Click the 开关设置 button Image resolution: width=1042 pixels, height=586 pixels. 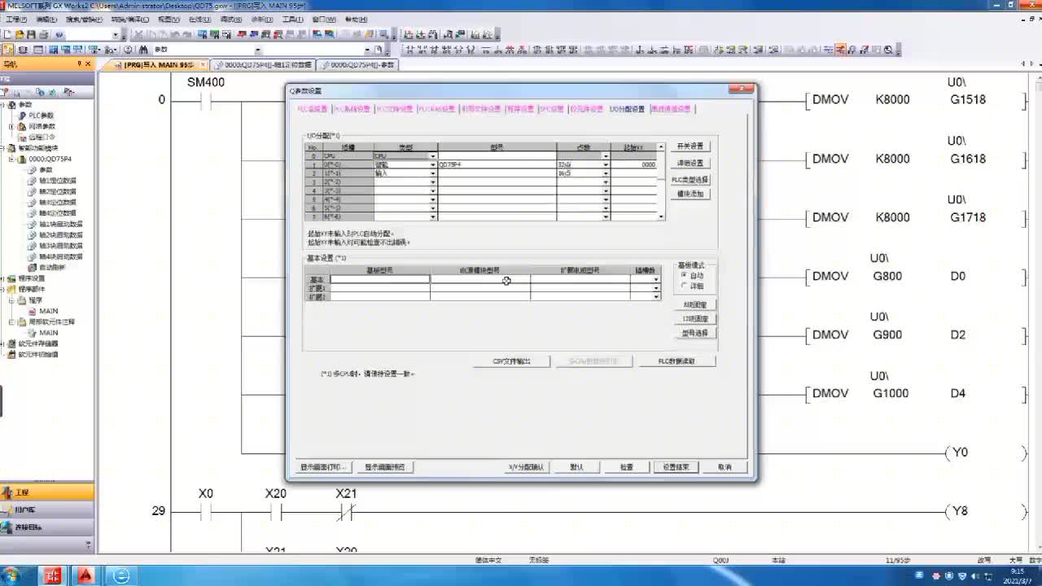coord(690,146)
